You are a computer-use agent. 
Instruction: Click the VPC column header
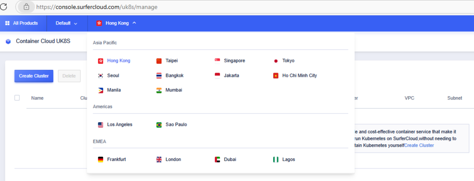tap(409, 98)
